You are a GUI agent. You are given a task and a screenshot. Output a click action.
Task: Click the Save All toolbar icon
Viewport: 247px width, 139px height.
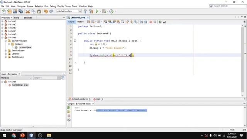point(20,11)
